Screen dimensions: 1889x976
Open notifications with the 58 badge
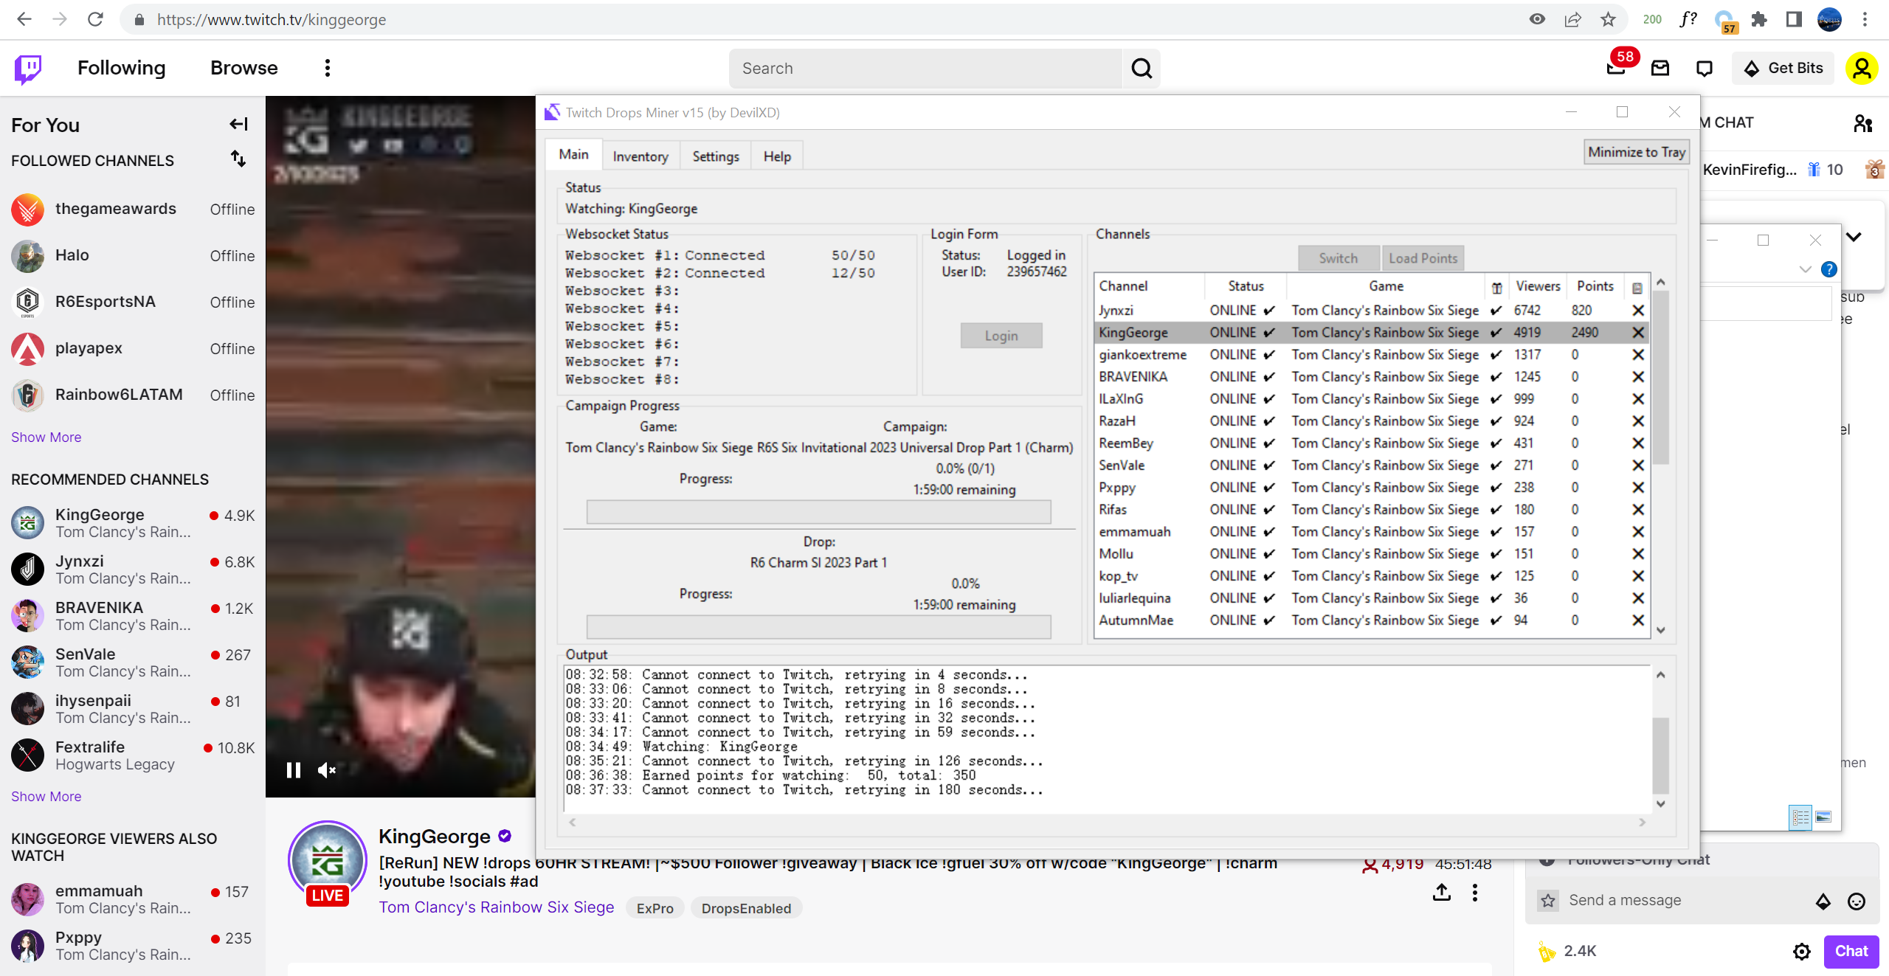click(1616, 67)
